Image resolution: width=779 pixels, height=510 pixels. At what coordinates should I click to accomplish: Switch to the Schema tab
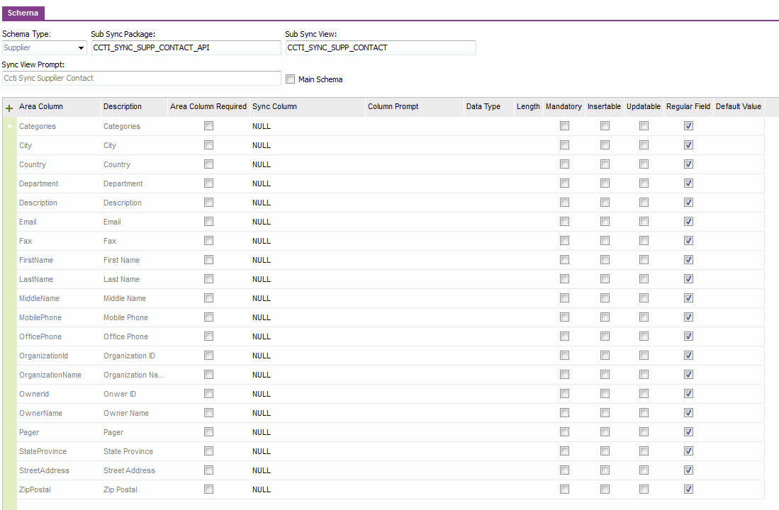[23, 13]
